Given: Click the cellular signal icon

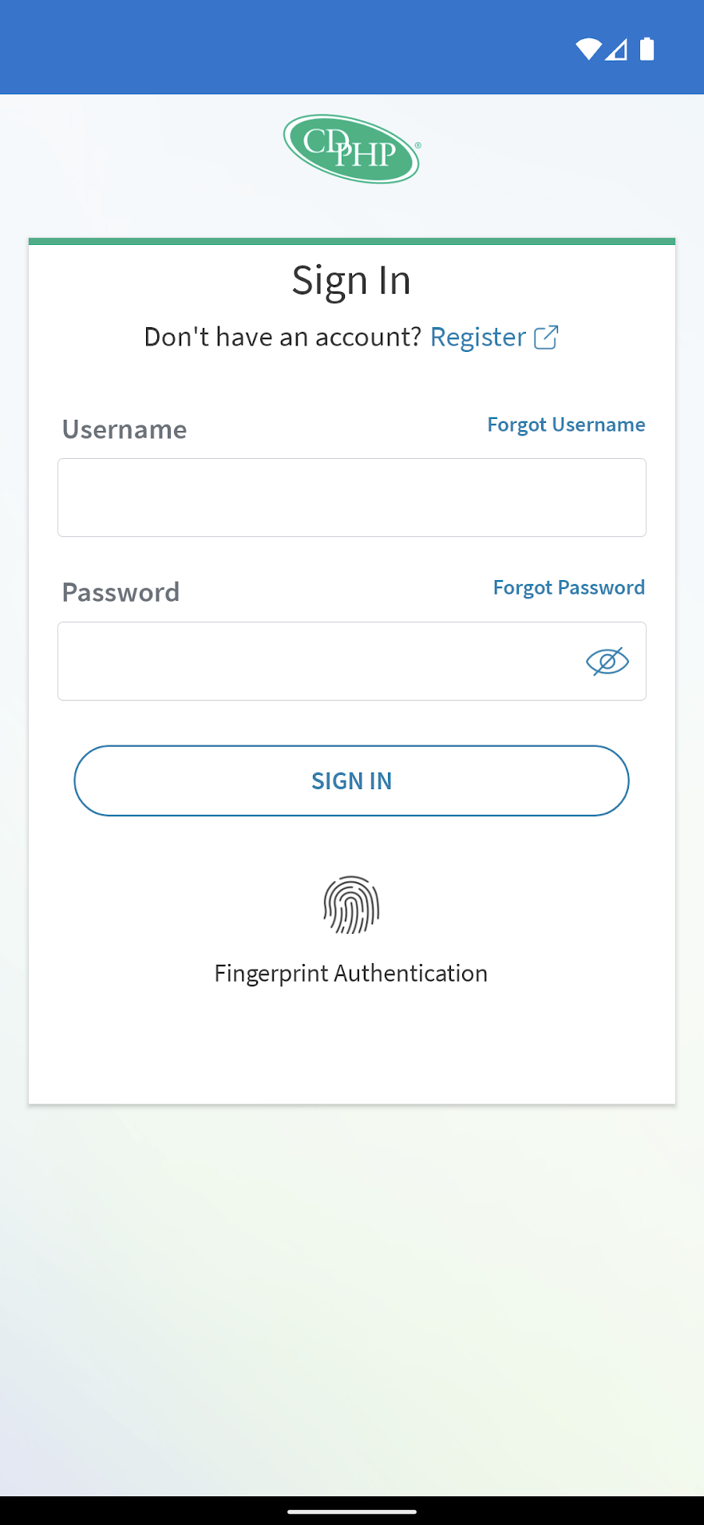Looking at the screenshot, I should [x=616, y=49].
